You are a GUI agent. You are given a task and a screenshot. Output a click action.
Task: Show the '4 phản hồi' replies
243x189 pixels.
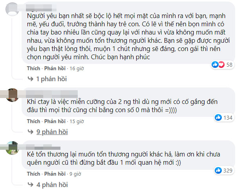pyautogui.click(x=51, y=184)
